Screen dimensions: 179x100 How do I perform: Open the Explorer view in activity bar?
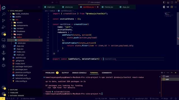point(4,8)
